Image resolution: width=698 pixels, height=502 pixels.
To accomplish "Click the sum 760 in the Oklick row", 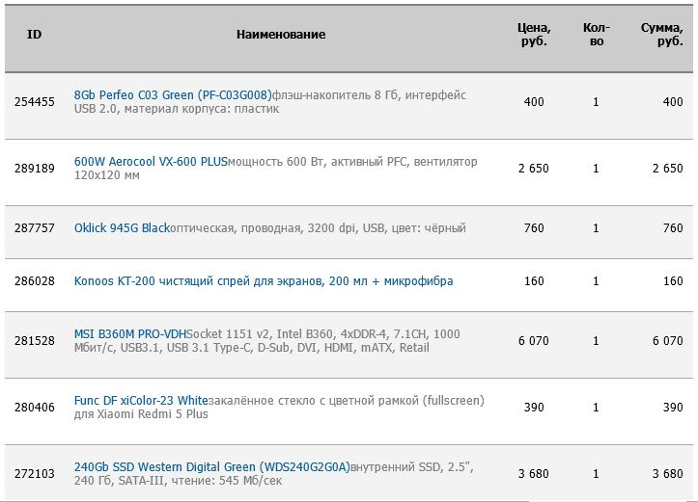I will coord(673,228).
